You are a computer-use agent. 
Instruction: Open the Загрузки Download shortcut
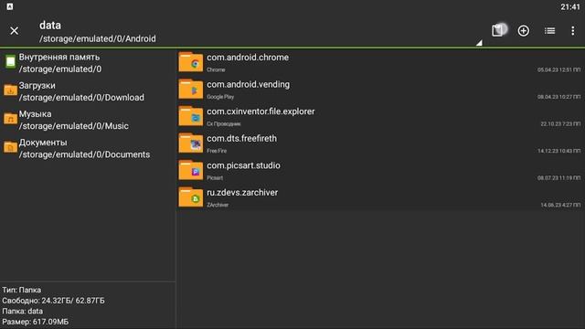click(88, 91)
